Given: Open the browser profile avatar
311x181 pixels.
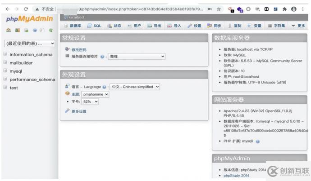Looking at the screenshot, I should (x=294, y=9).
